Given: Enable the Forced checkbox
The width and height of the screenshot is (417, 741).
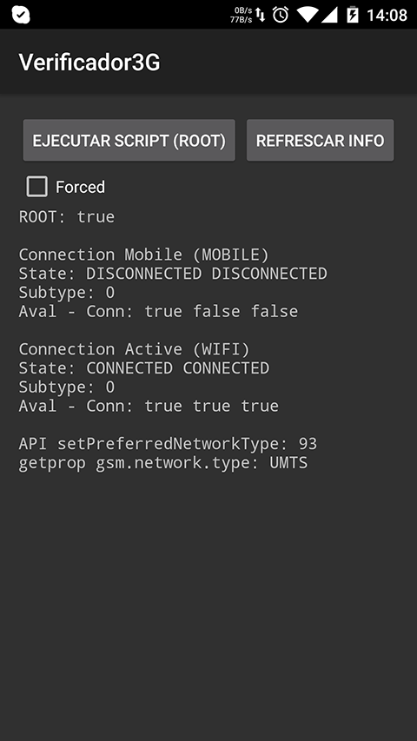Looking at the screenshot, I should (x=36, y=187).
